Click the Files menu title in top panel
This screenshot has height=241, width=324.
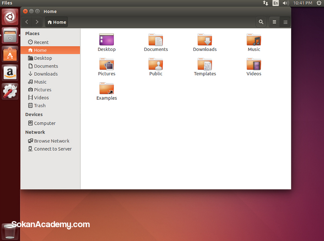coord(7,3)
